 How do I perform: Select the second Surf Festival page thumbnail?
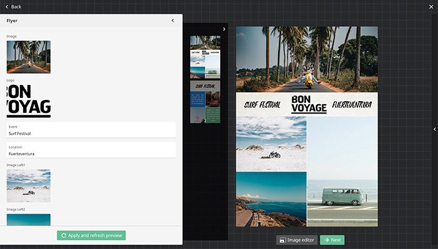click(205, 102)
